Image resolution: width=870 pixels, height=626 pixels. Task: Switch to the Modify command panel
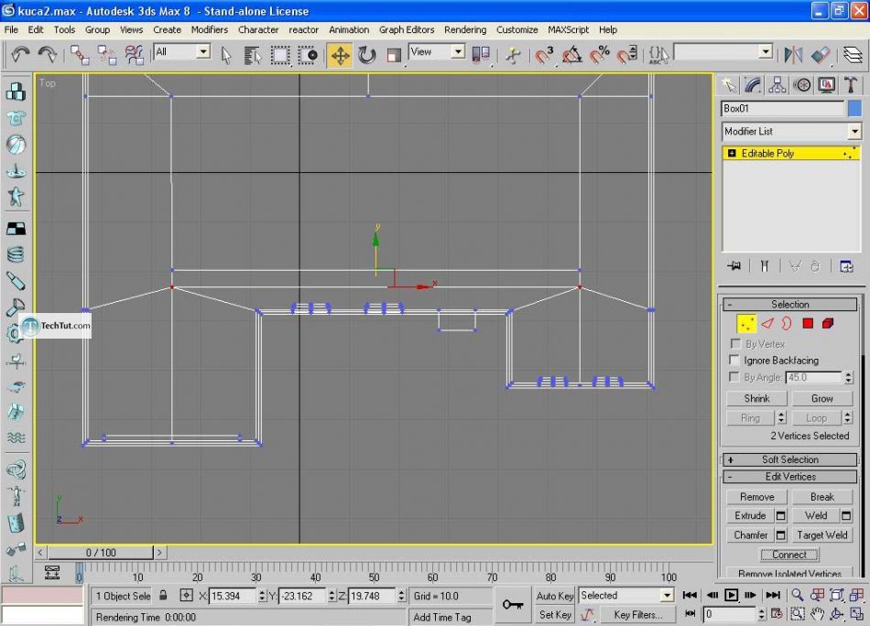[x=753, y=85]
